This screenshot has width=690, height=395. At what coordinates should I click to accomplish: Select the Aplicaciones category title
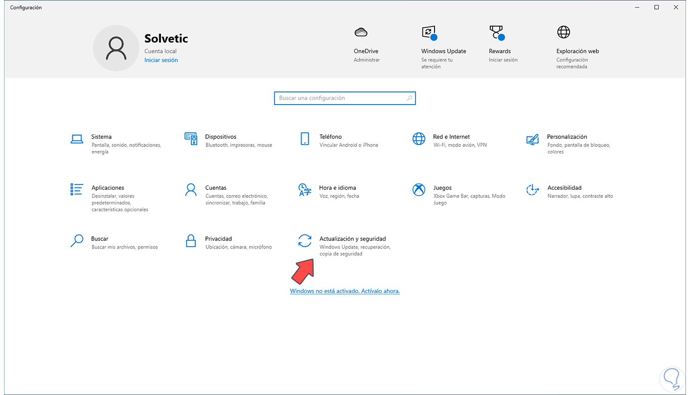point(108,188)
